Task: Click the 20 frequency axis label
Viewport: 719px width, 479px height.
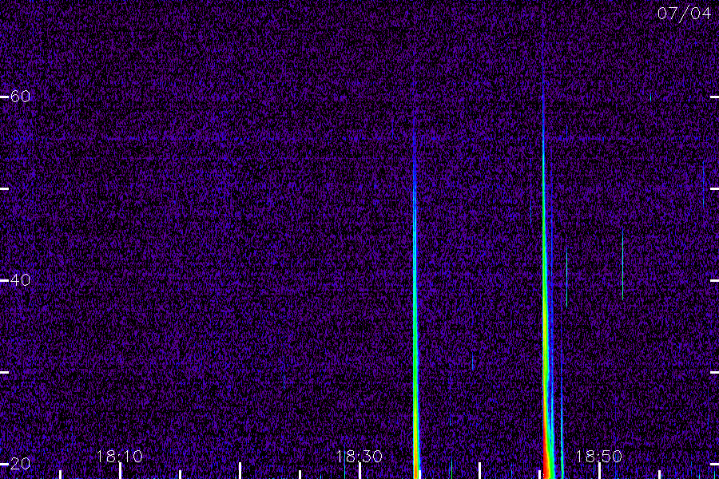Action: [x=20, y=463]
